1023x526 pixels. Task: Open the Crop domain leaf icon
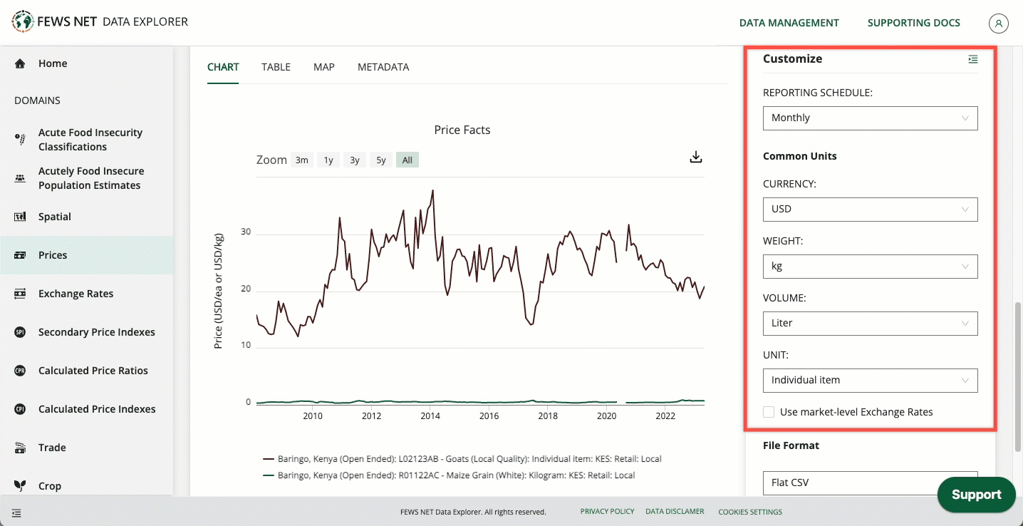19,486
